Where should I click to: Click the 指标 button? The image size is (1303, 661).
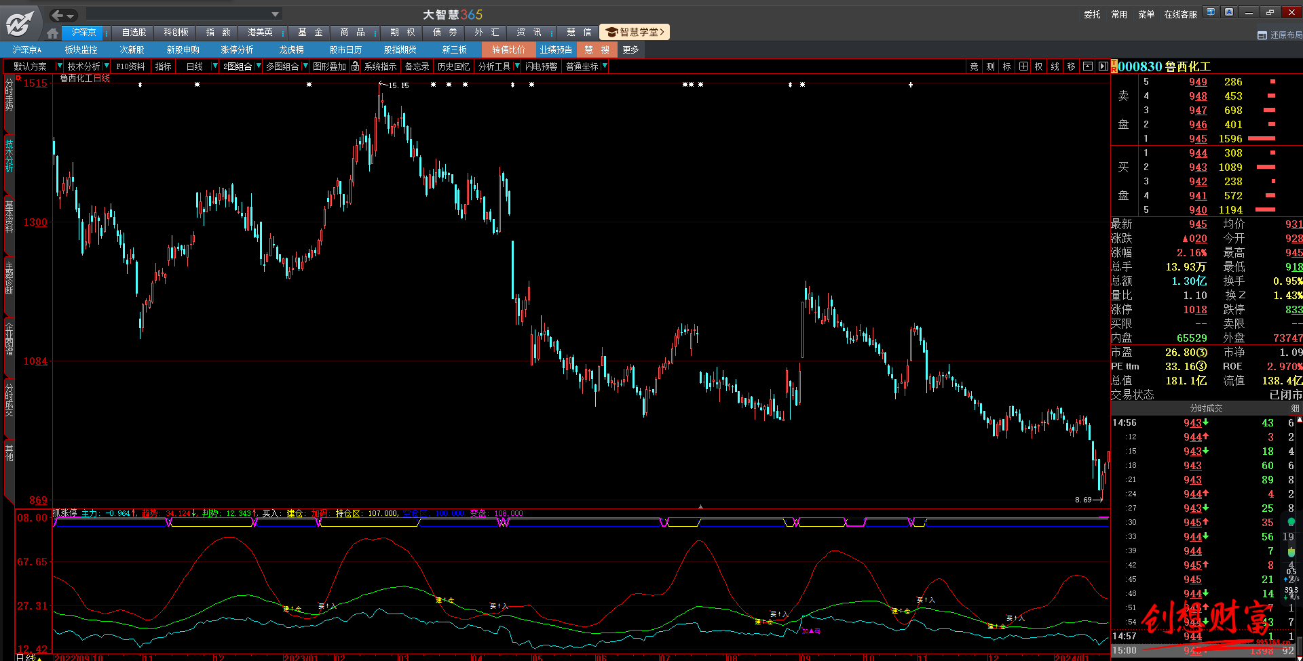[x=164, y=66]
